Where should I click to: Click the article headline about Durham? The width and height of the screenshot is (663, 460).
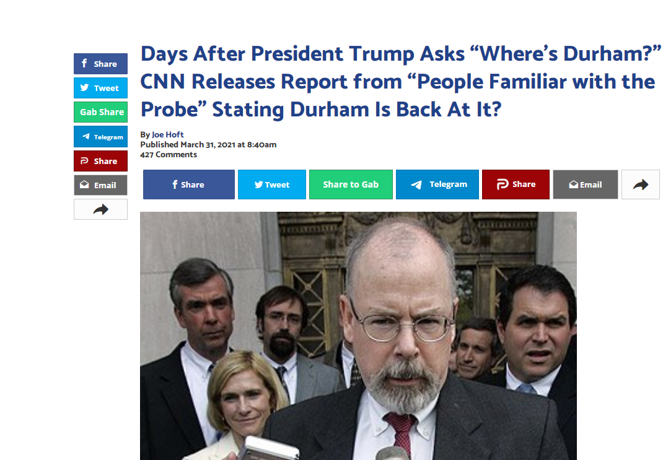tap(400, 82)
